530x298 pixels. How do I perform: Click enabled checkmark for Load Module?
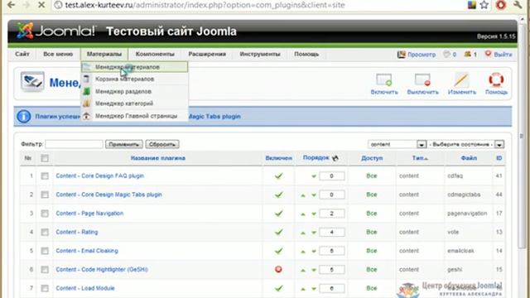[278, 288]
